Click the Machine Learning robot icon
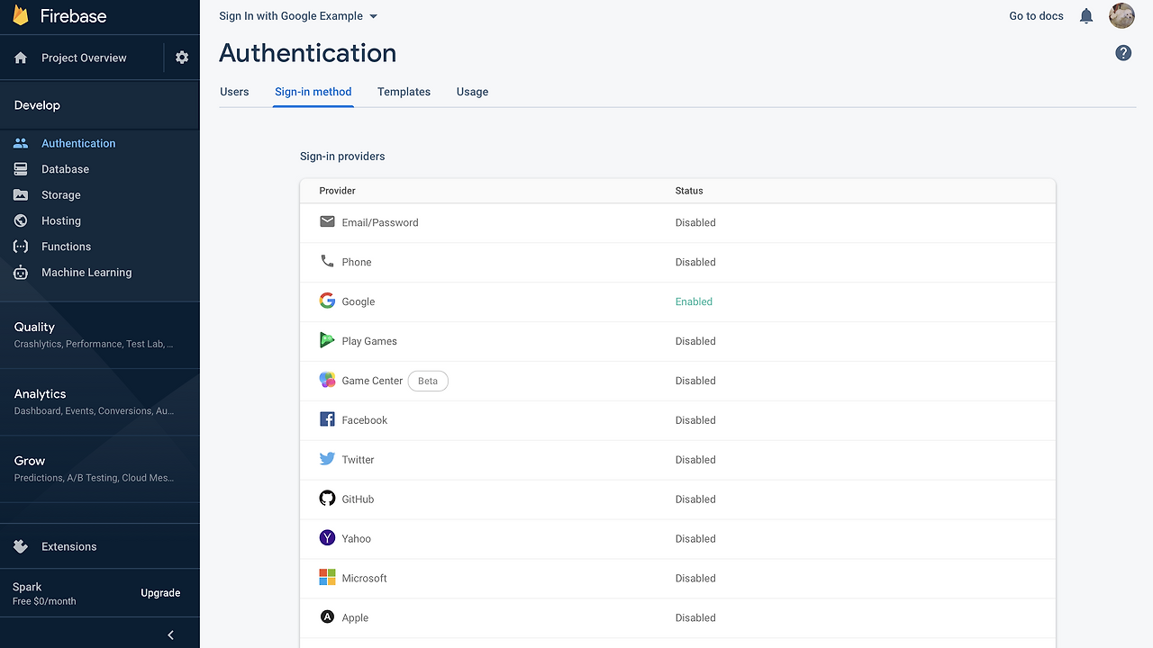The height and width of the screenshot is (648, 1153). click(x=21, y=273)
